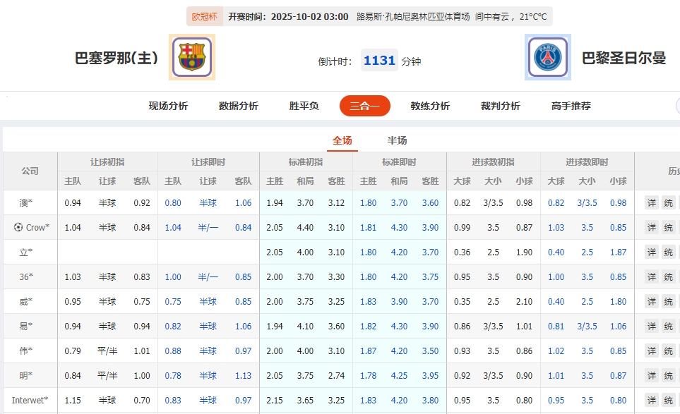Click the countdown value 1131 minutes

[379, 61]
